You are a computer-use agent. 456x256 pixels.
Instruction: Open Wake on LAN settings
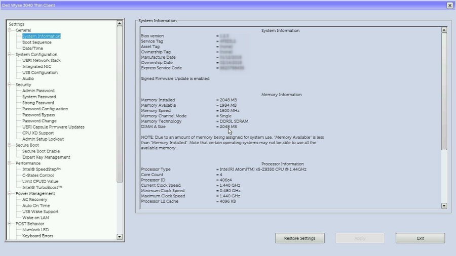click(36, 218)
